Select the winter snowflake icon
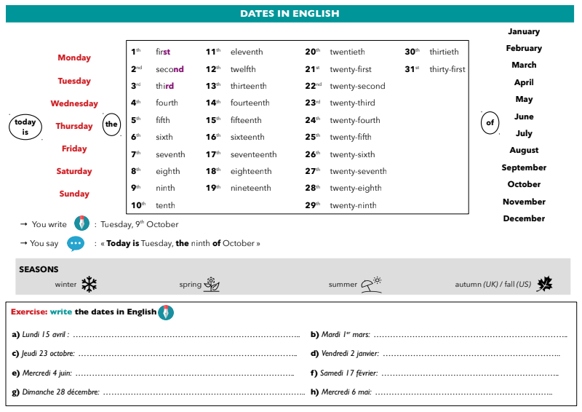The width and height of the screenshot is (582, 412). point(89,284)
